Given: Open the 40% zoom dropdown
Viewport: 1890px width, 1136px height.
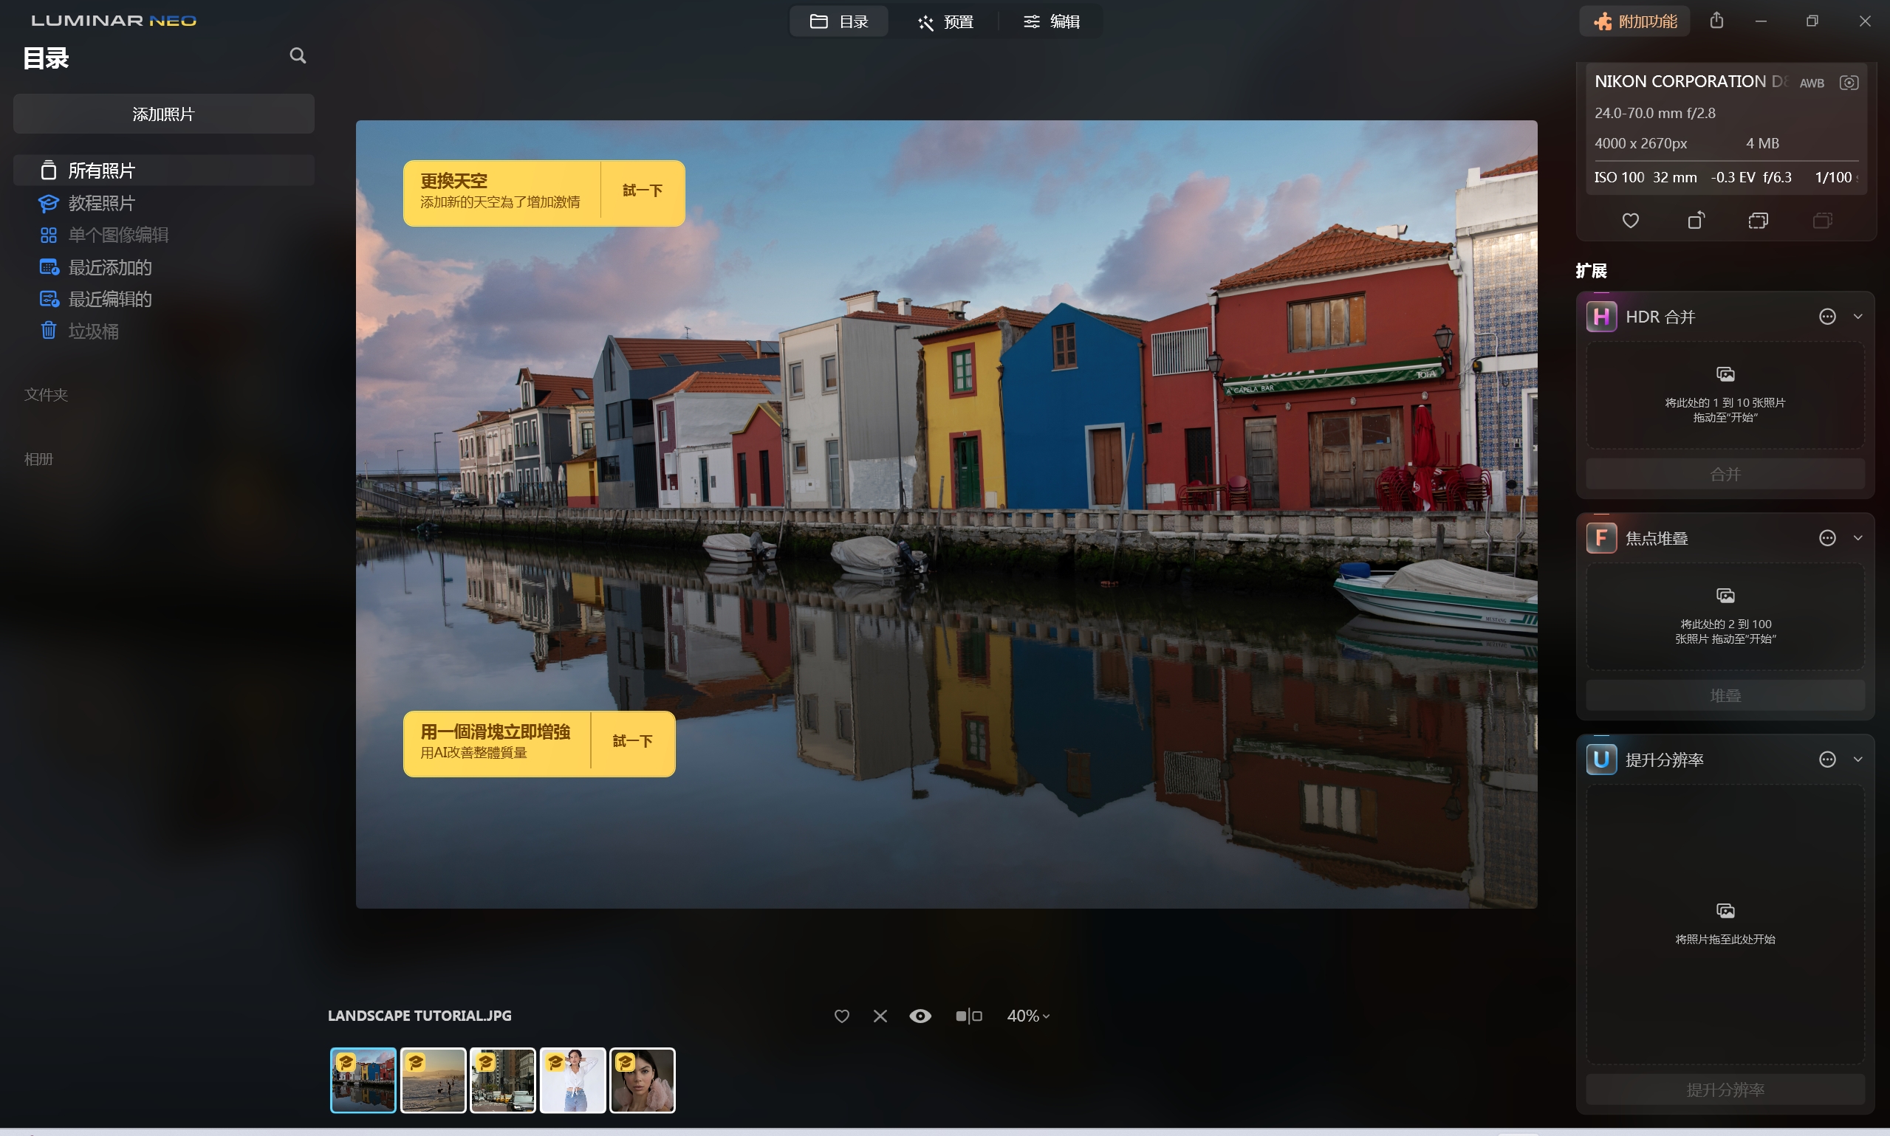Looking at the screenshot, I should 1027,1016.
